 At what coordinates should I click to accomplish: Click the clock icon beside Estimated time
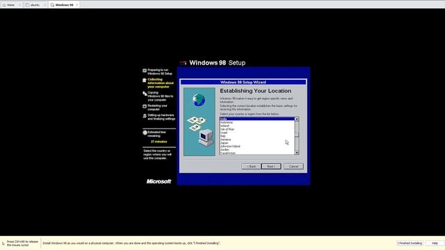(x=145, y=133)
